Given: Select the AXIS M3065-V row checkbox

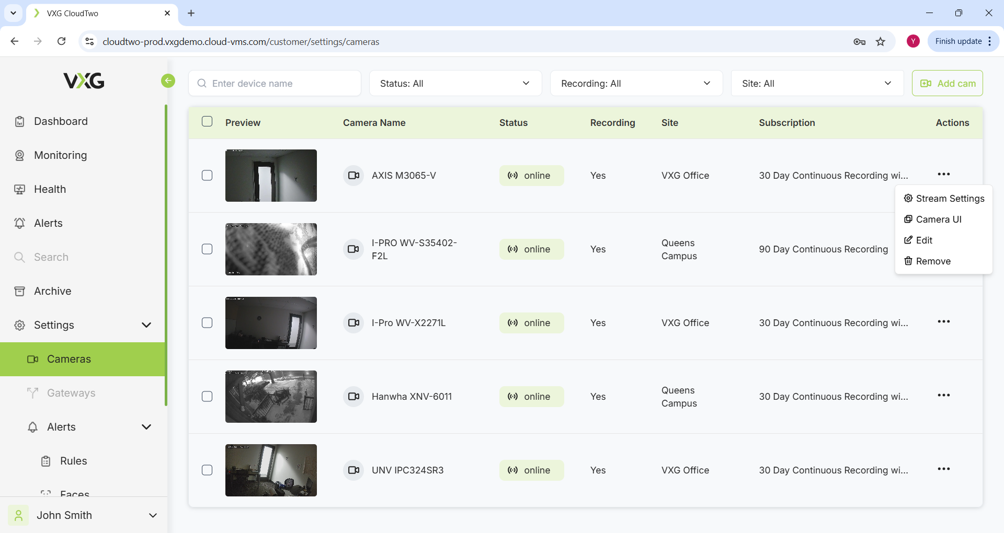Looking at the screenshot, I should [x=207, y=176].
